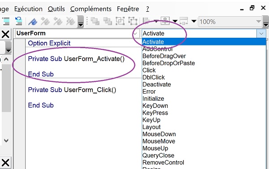Select MouseUp in the event list
The image size is (269, 169).
pyautogui.click(x=204, y=148)
